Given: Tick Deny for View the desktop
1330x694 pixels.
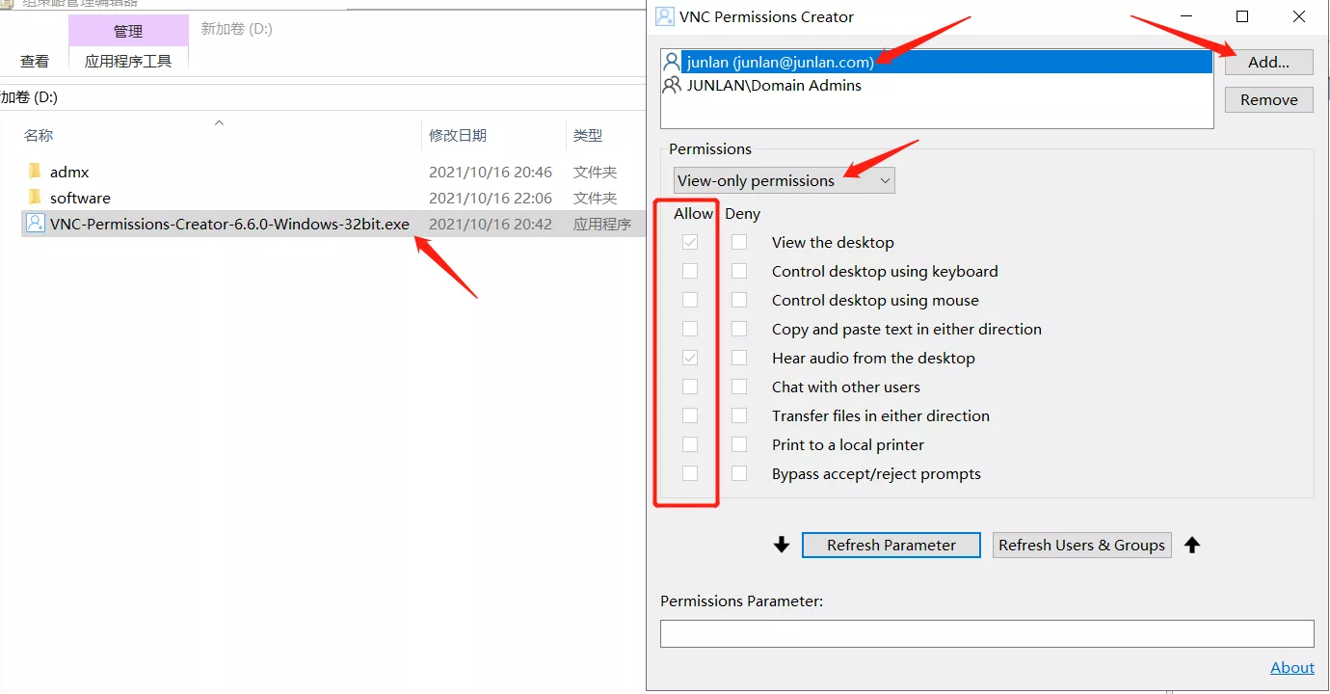Looking at the screenshot, I should [739, 243].
